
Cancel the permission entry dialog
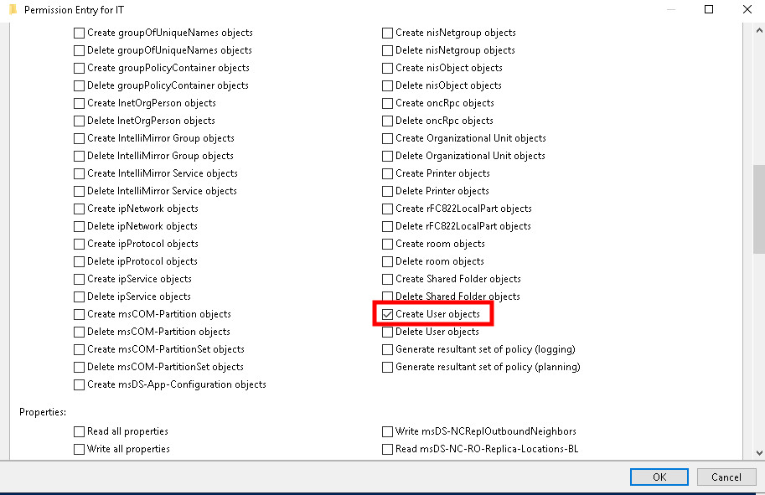click(726, 477)
